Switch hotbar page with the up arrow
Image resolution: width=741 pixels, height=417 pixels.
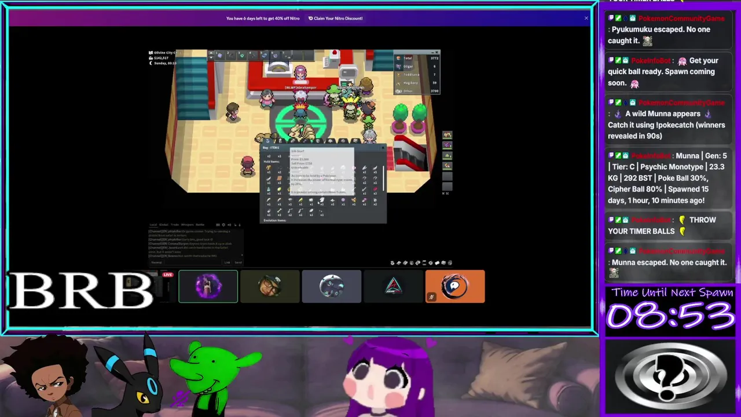click(211, 53)
